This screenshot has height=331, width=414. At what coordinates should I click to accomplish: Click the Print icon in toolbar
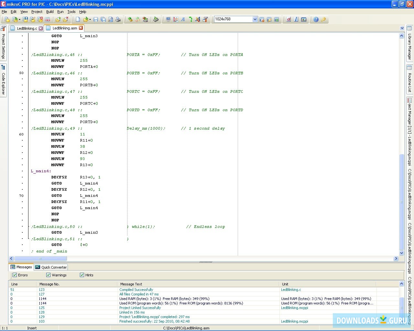[118, 19]
